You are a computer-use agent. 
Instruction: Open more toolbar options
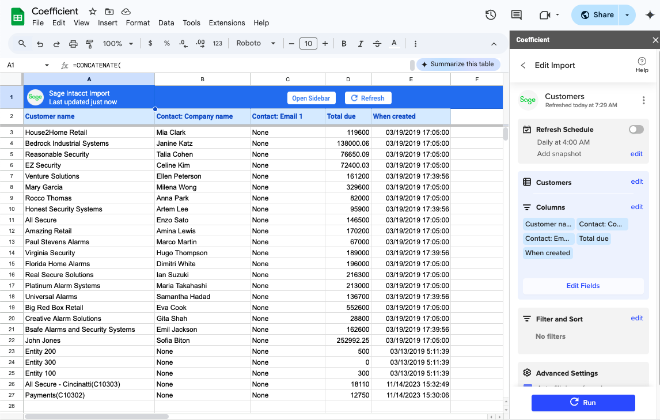(415, 44)
